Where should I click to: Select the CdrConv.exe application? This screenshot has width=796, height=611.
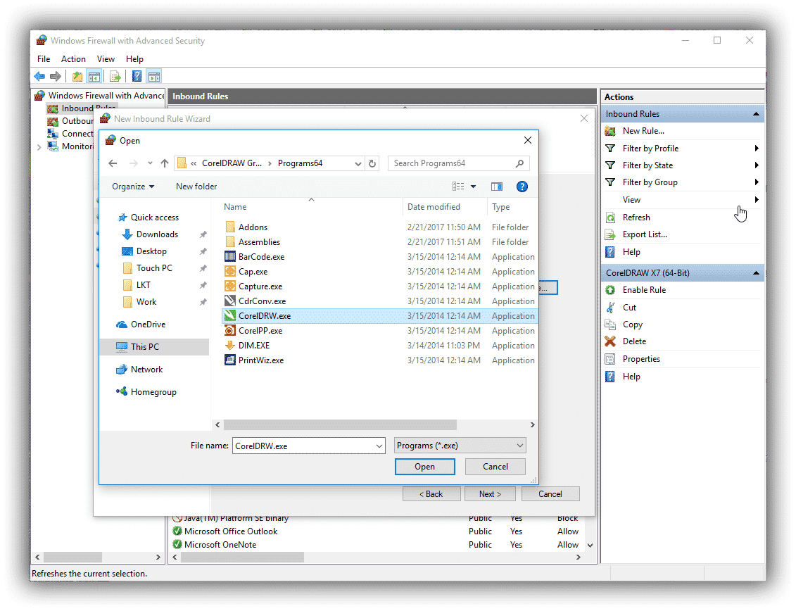262,301
